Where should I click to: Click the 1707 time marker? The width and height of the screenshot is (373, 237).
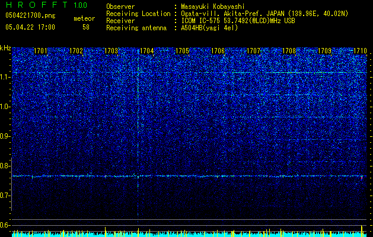254,51
